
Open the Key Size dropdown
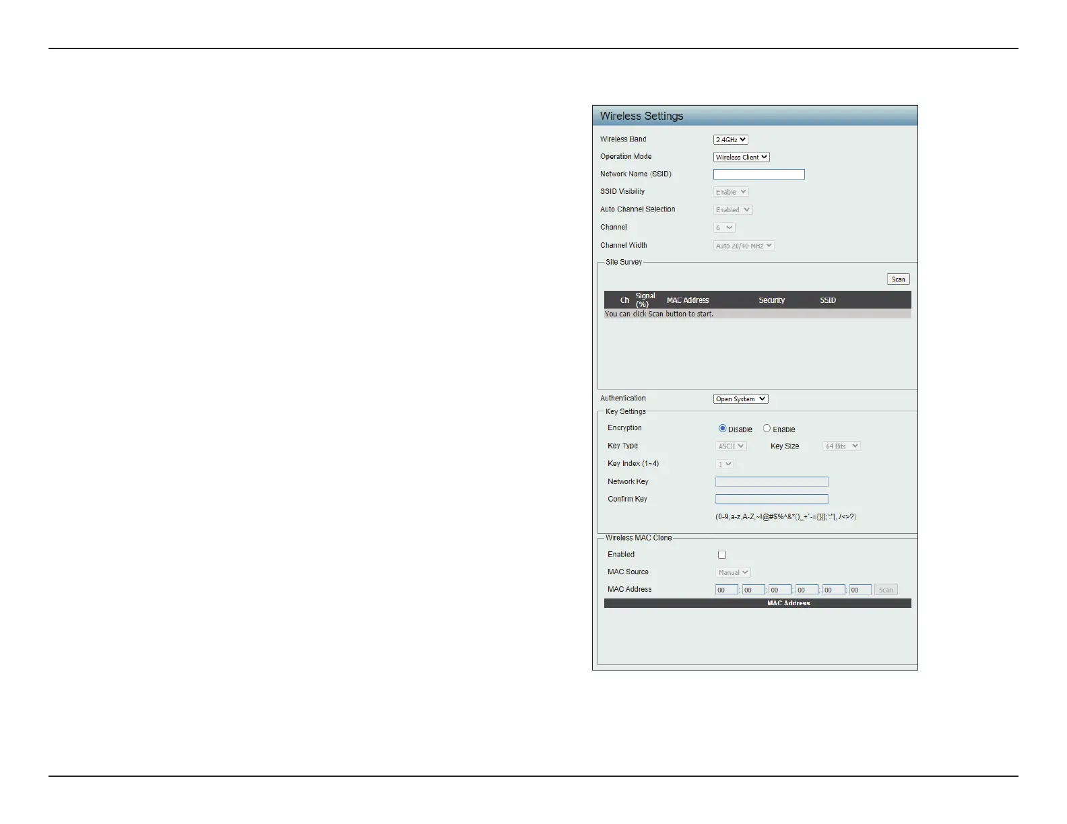pyautogui.click(x=841, y=446)
